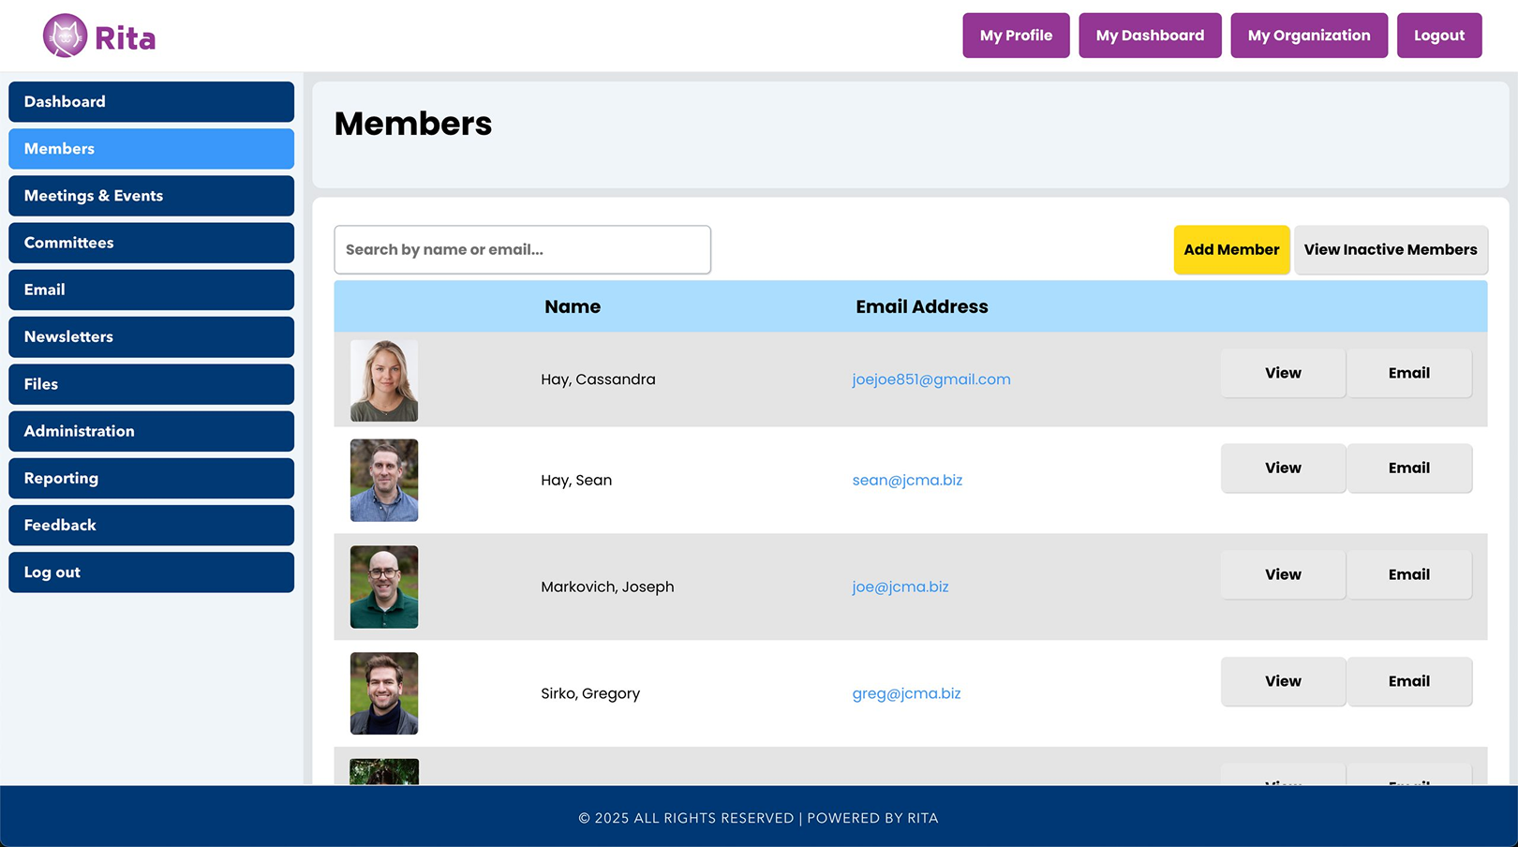Image resolution: width=1518 pixels, height=847 pixels.
Task: Click the Rita cat logo icon
Action: [65, 37]
